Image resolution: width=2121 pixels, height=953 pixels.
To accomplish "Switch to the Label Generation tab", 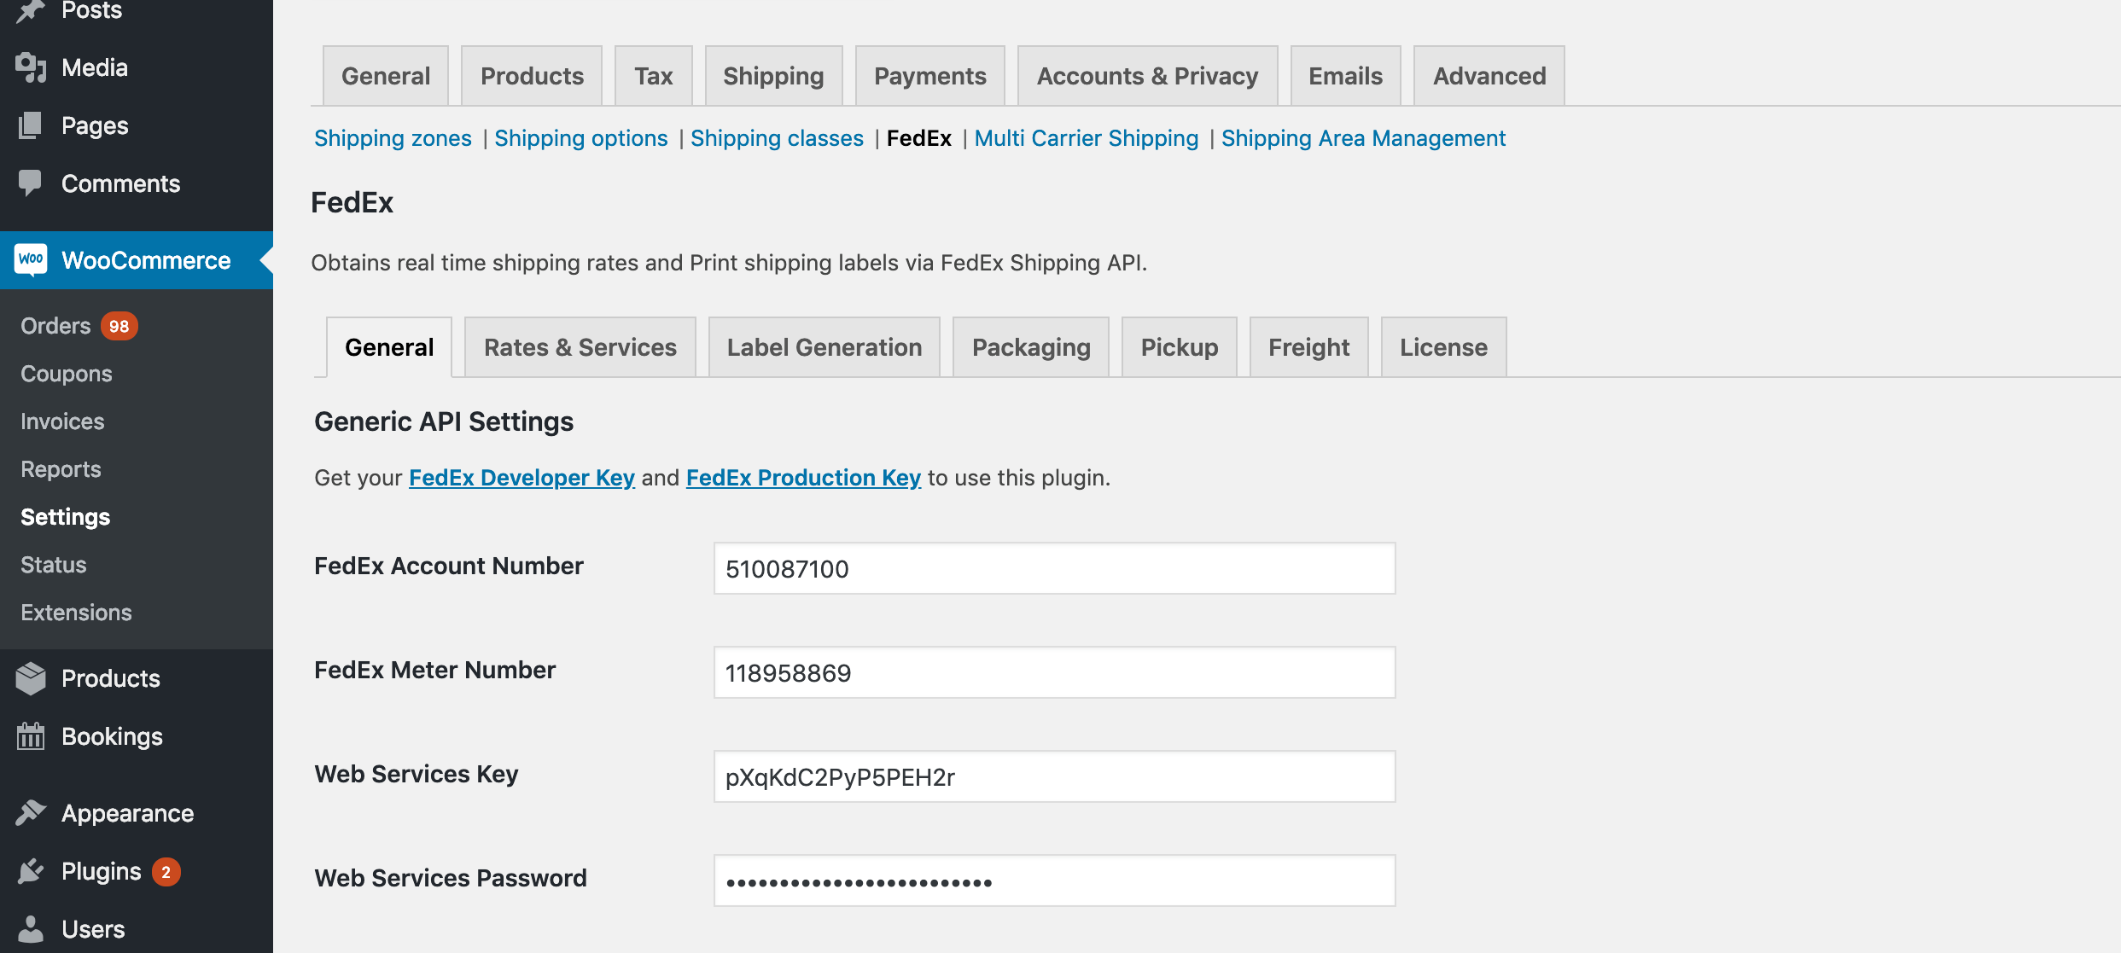I will 823,347.
